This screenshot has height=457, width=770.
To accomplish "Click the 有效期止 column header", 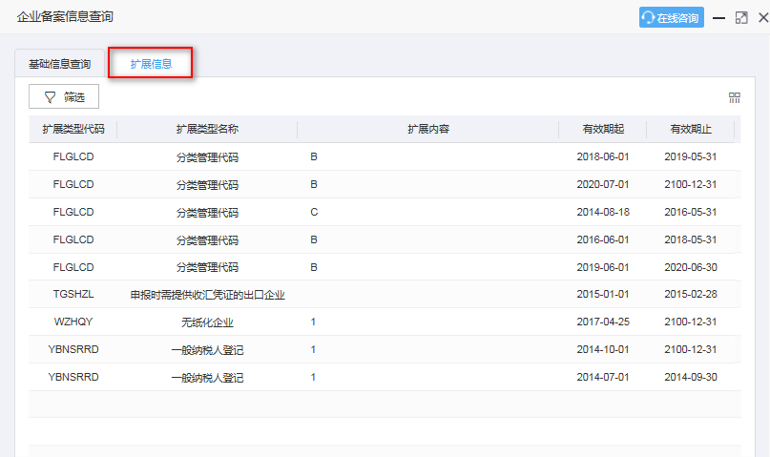I will click(x=691, y=129).
